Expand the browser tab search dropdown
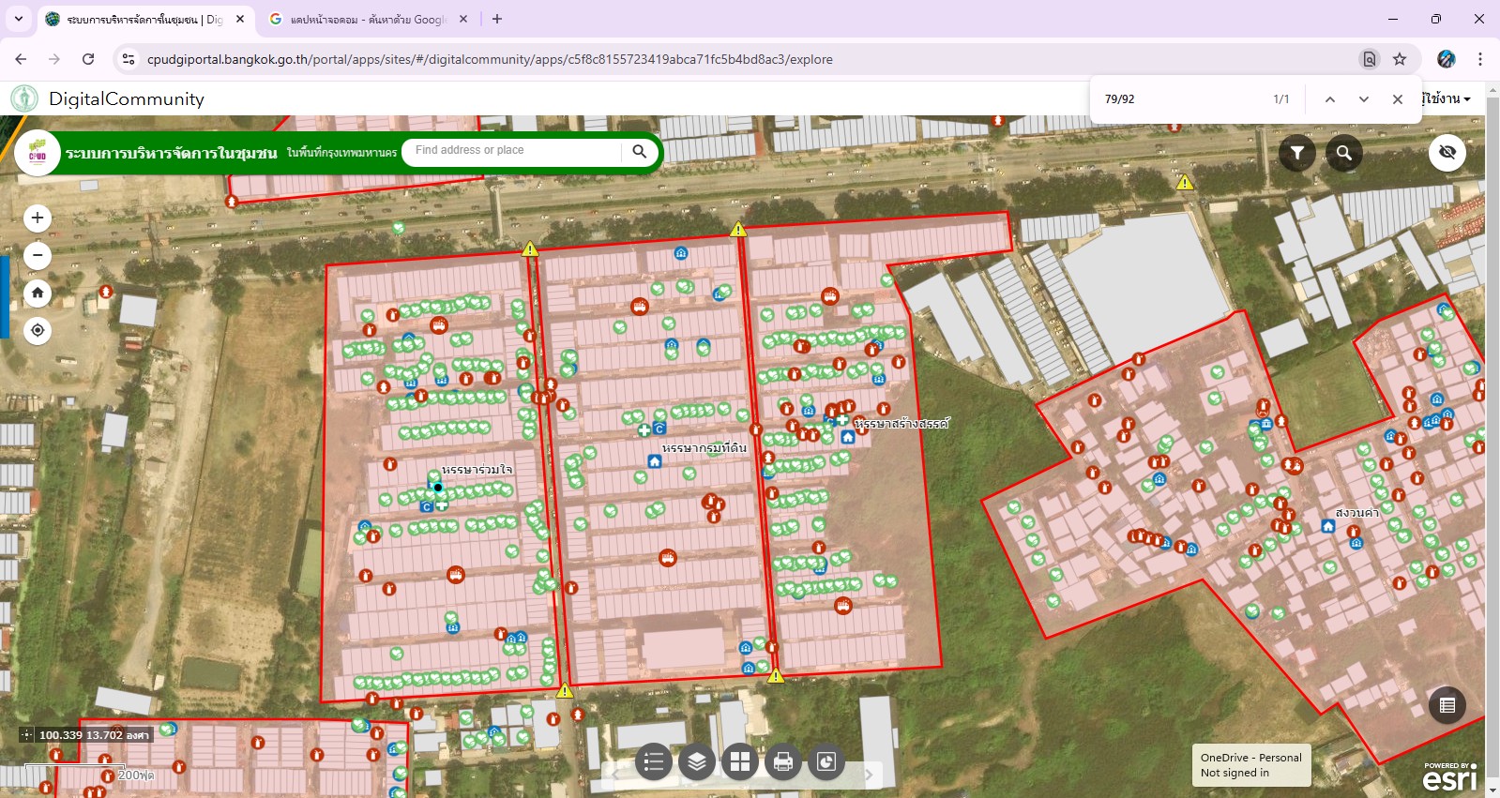This screenshot has height=798, width=1500. (x=19, y=19)
